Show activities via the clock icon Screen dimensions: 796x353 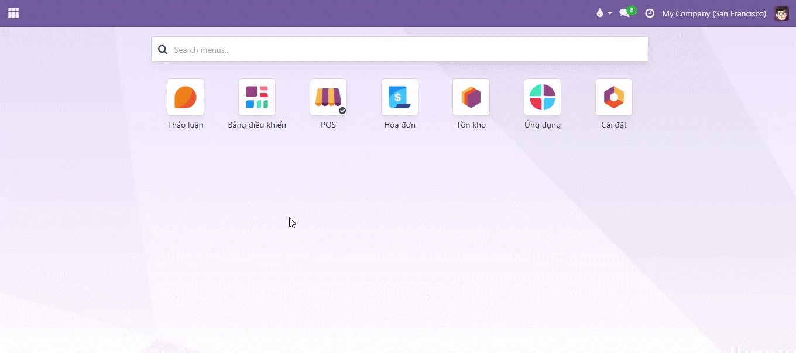point(650,13)
